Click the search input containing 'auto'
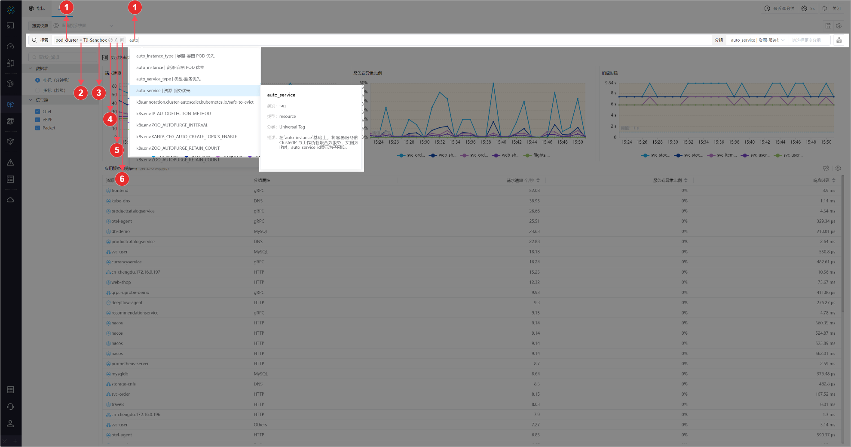 click(387, 40)
